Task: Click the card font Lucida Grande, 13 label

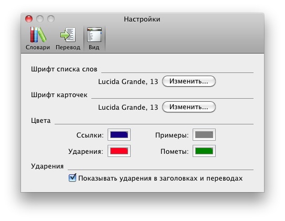Action: [128, 107]
